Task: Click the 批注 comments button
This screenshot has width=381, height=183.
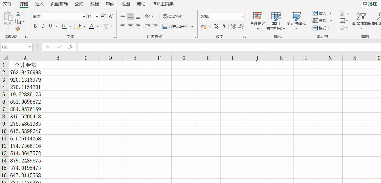Action: pyautogui.click(x=370, y=4)
